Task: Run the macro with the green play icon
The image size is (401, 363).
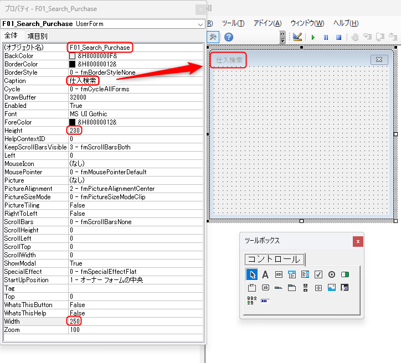Action: click(x=313, y=37)
